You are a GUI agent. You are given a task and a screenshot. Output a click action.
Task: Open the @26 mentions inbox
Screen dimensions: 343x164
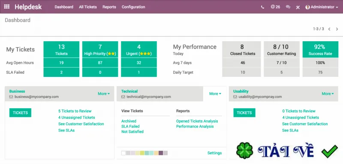point(275,7)
